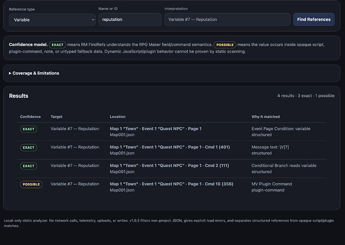This screenshot has width=345, height=245.
Task: Click the EXACT badge in the Event Page Condition row
Action: (28, 129)
